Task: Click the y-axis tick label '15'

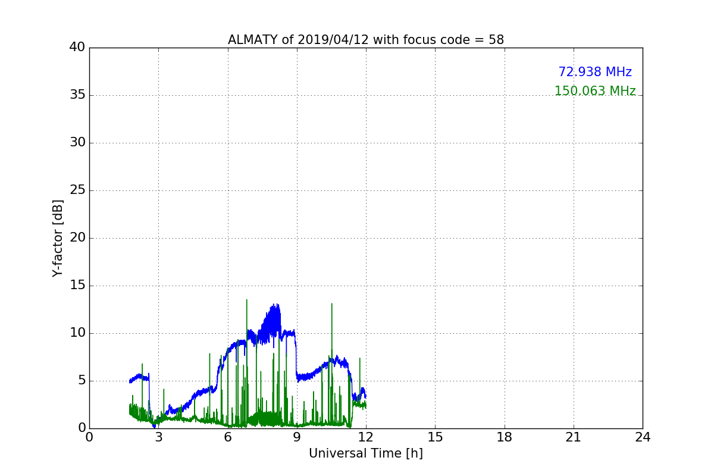Action: click(x=77, y=286)
